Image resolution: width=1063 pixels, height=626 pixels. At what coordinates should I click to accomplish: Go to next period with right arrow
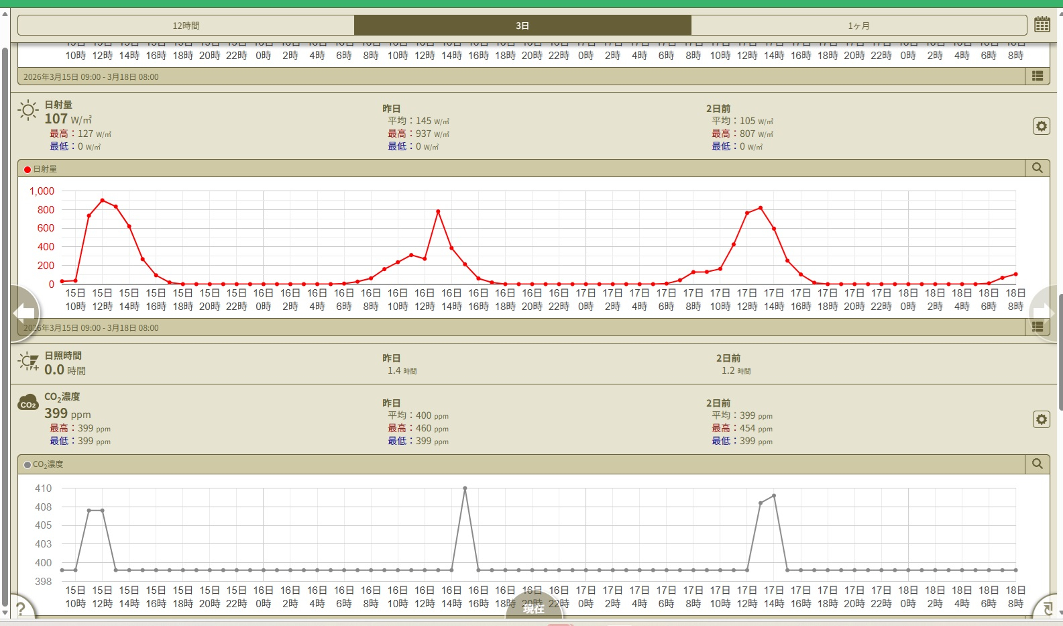1044,312
